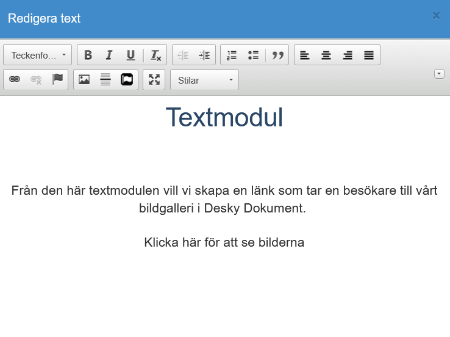Open the Stilar styles dropdown
Viewport: 450px width, 337px height.
(205, 80)
